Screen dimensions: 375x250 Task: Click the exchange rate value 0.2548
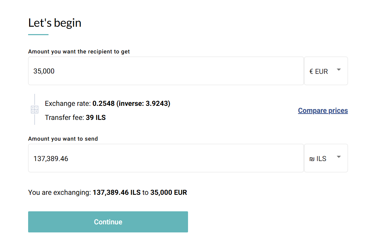(x=103, y=104)
